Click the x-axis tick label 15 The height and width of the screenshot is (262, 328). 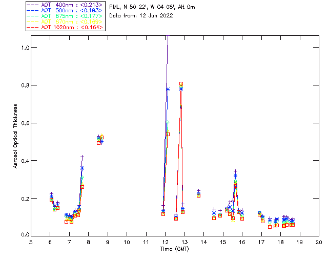(x=223, y=242)
